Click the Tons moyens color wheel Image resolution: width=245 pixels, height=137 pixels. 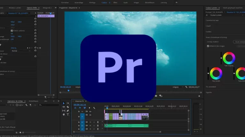(x=228, y=58)
